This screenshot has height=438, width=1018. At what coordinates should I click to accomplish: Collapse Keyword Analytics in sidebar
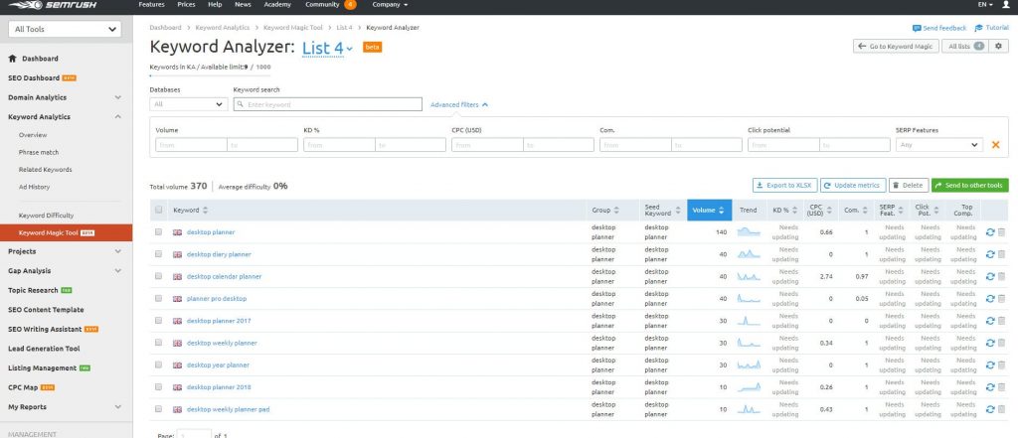click(117, 117)
